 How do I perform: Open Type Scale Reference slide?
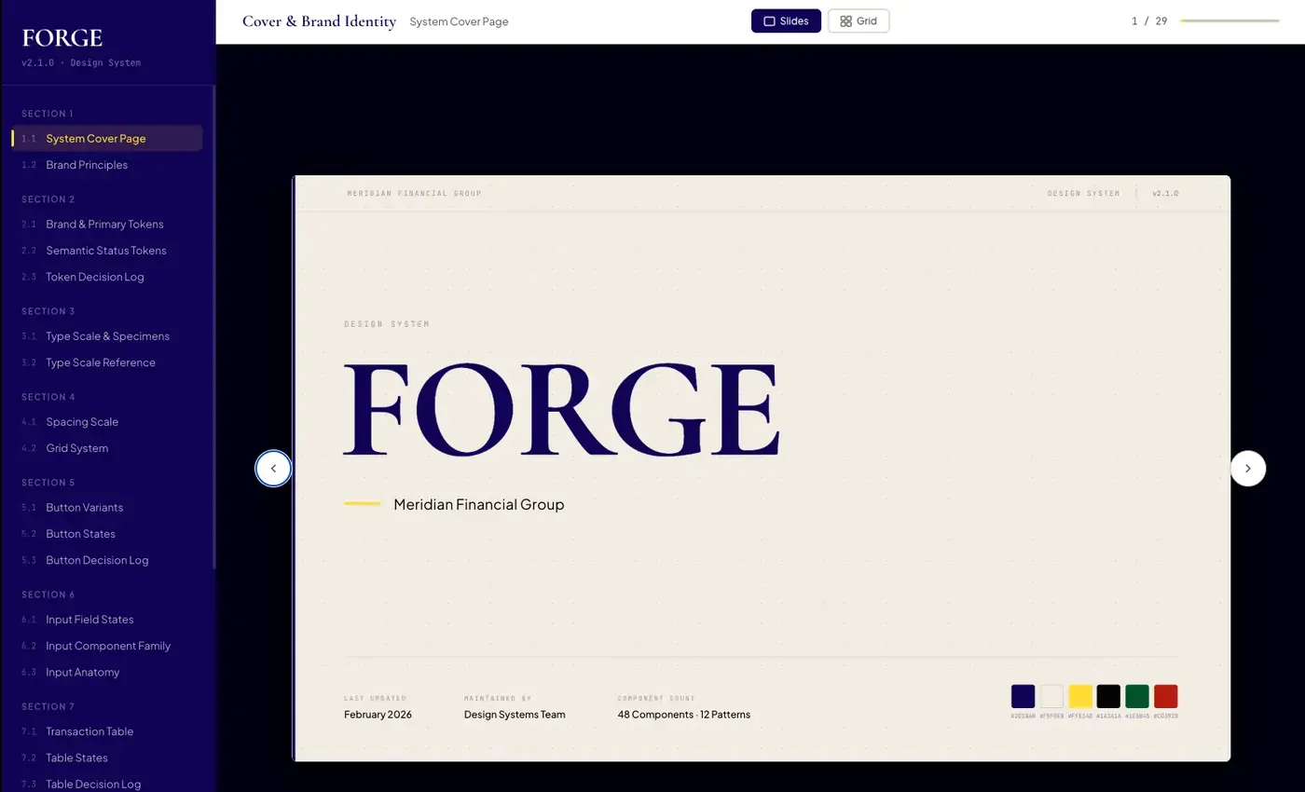click(107, 362)
